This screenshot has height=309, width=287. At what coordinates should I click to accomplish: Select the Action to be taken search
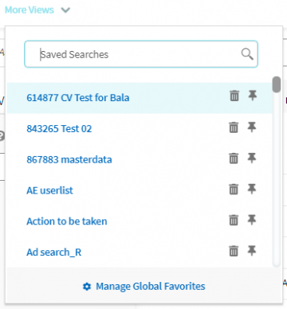67,221
